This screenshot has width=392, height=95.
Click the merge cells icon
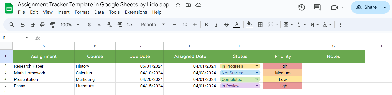(271, 25)
